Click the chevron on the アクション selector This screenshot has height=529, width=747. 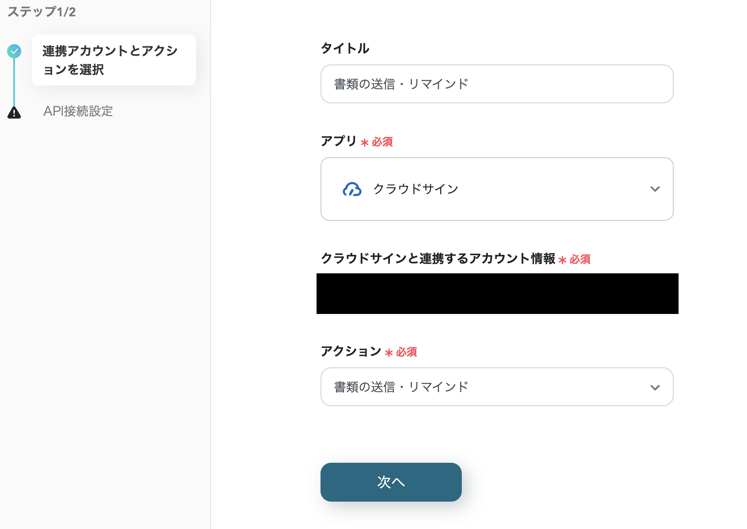pos(655,387)
